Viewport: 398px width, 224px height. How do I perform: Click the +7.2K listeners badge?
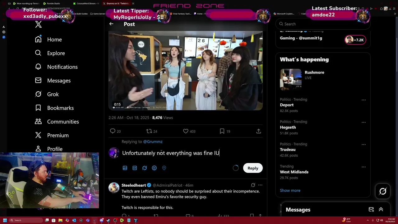(x=355, y=40)
